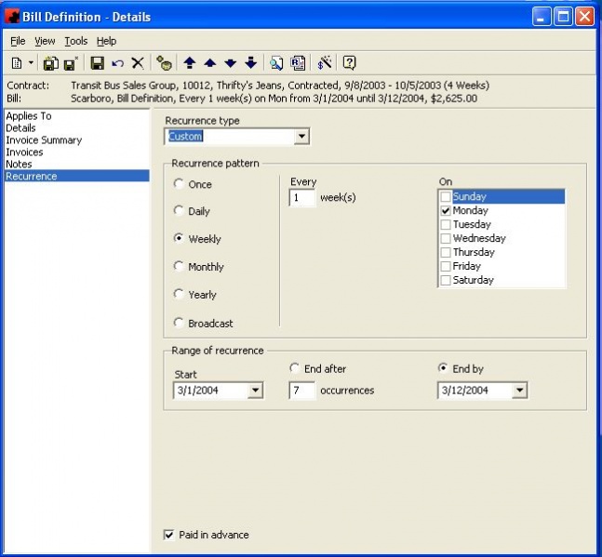Viewport: 602px width, 557px height.
Task: Click the move-to-last arrow icon
Action: pos(250,63)
